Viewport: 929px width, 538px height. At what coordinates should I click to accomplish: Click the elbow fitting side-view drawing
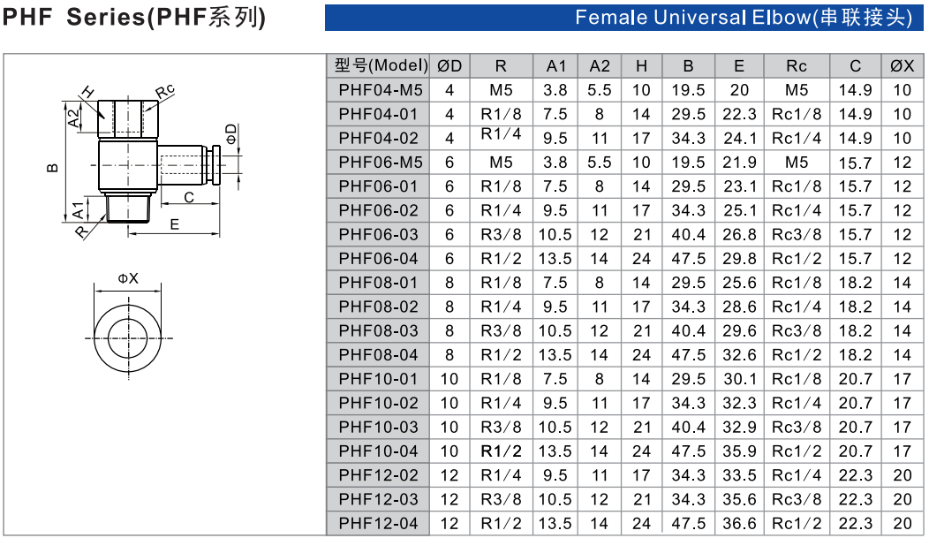[146, 163]
